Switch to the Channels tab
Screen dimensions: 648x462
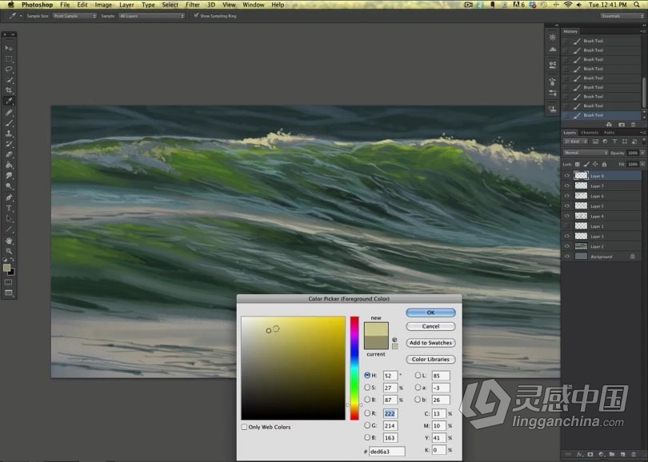590,133
